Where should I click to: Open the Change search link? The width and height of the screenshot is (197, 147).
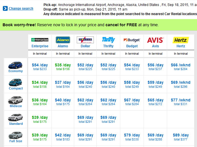(21, 9)
